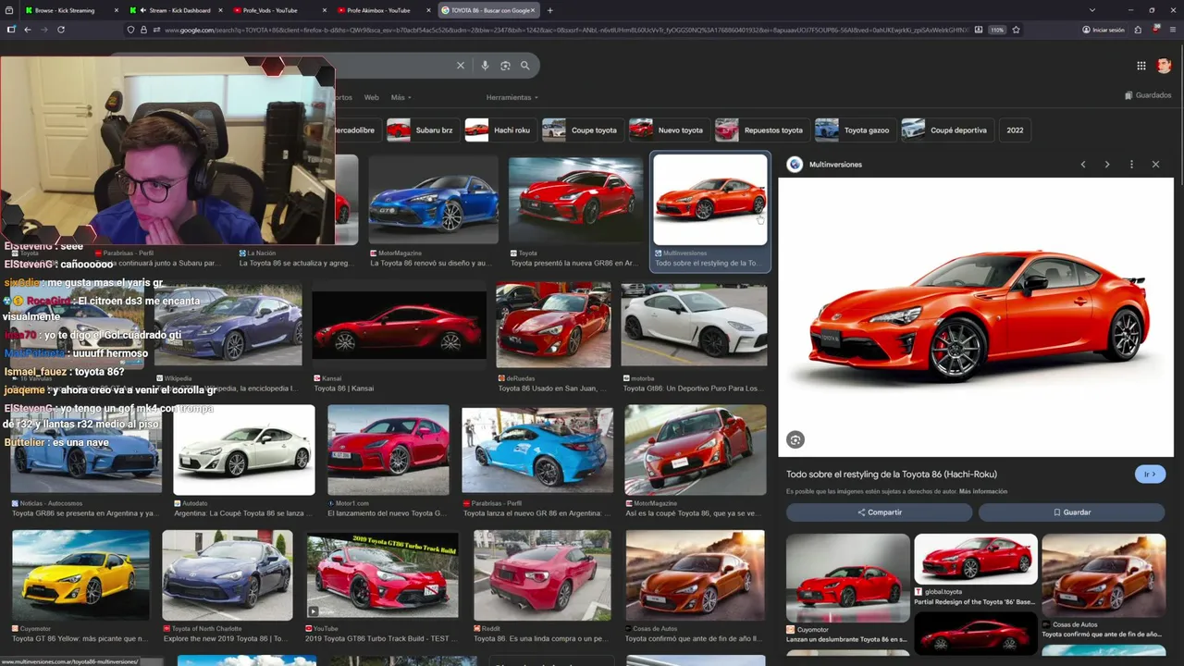Open the 2019 Toyota GT86 Turbo Track Build thumbnail

(382, 574)
